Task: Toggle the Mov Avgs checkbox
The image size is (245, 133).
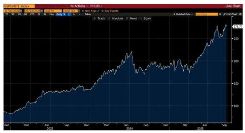Action: click(83, 11)
